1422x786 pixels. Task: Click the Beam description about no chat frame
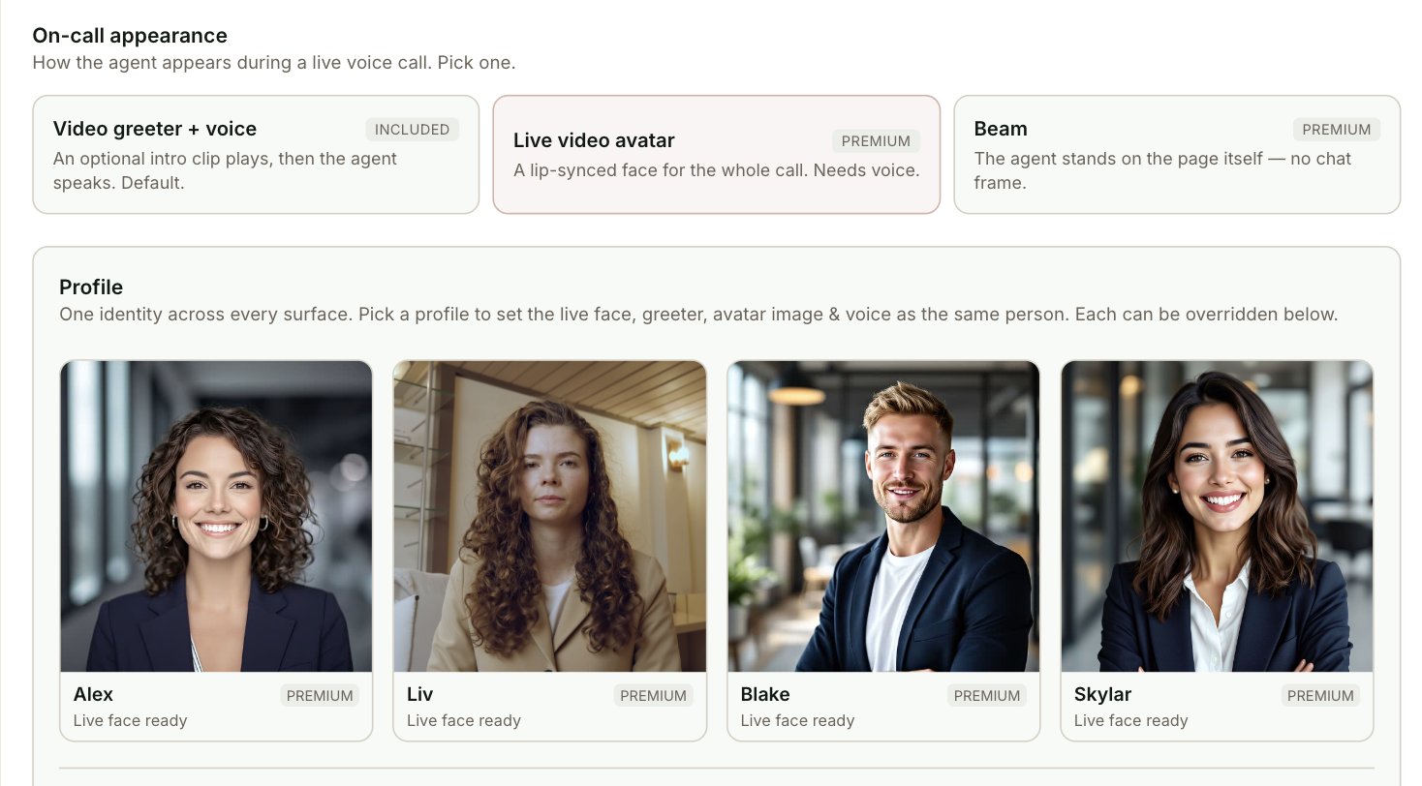(x=1162, y=170)
